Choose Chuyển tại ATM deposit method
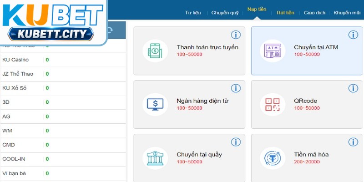The image size is (364, 182). point(307,51)
